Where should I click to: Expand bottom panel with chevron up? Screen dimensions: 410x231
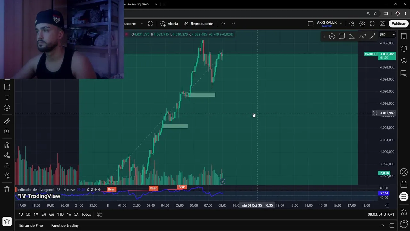pyautogui.click(x=382, y=226)
